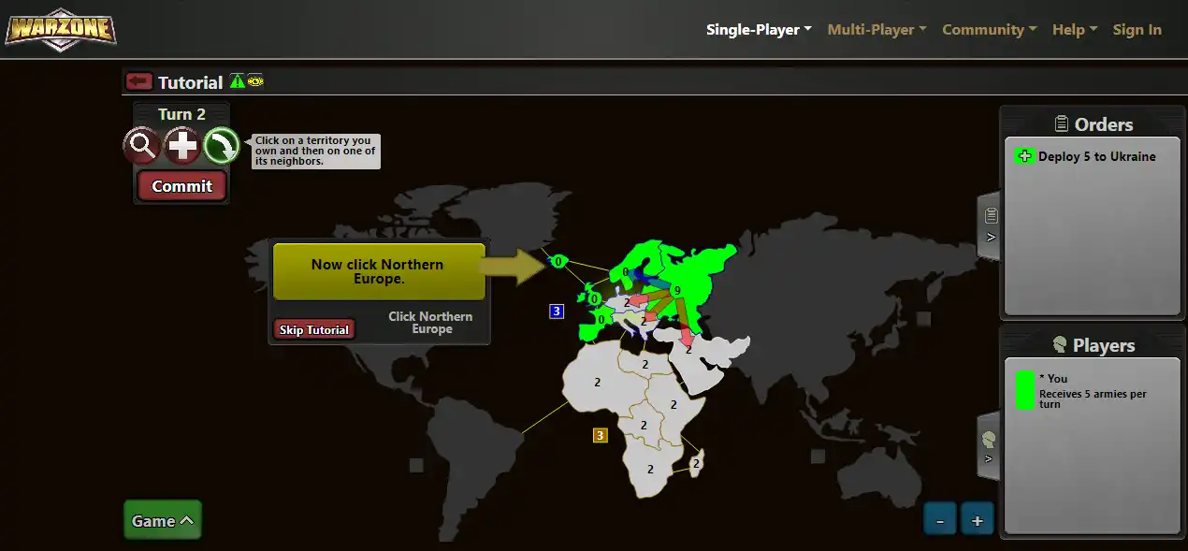The height and width of the screenshot is (551, 1188).
Task: Select the magnifying glass inspect tool
Action: click(x=141, y=146)
